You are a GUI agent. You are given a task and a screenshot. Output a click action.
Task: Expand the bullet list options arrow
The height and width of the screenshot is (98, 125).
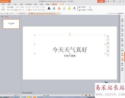(28, 7)
